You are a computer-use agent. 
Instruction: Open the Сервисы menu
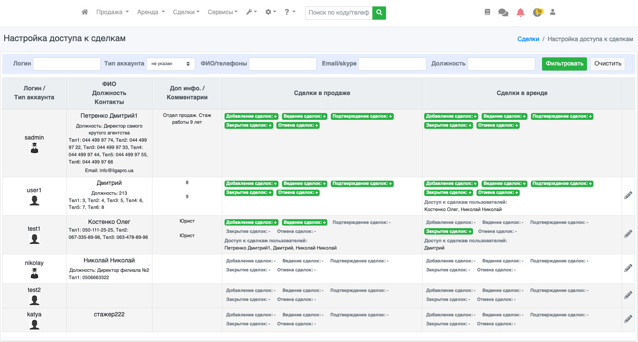pos(222,12)
